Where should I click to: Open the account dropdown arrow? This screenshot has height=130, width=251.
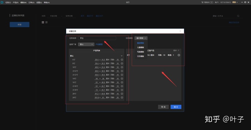[237, 2]
